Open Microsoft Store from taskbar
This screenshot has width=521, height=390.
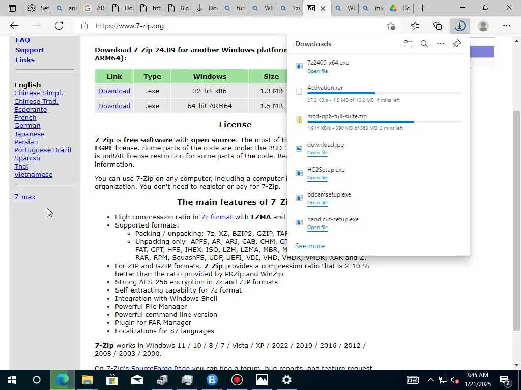click(x=112, y=380)
